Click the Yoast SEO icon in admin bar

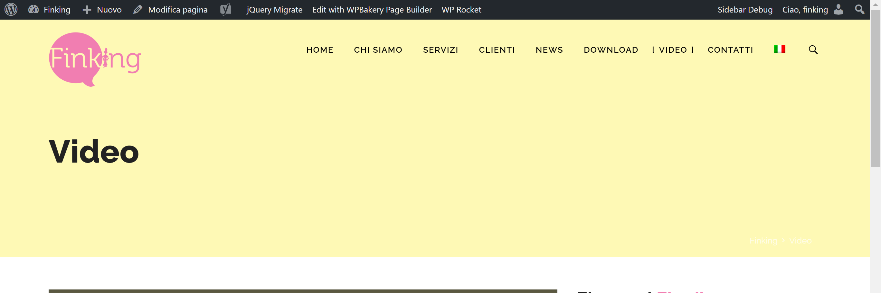point(226,10)
